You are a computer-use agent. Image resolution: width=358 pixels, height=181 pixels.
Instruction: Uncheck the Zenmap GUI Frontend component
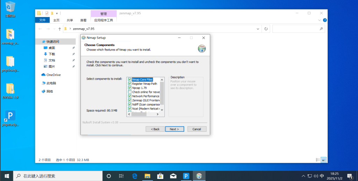pos(130,100)
